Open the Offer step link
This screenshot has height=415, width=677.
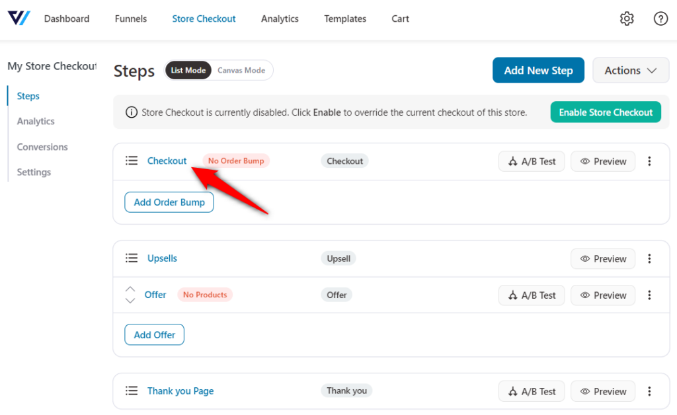coord(155,295)
